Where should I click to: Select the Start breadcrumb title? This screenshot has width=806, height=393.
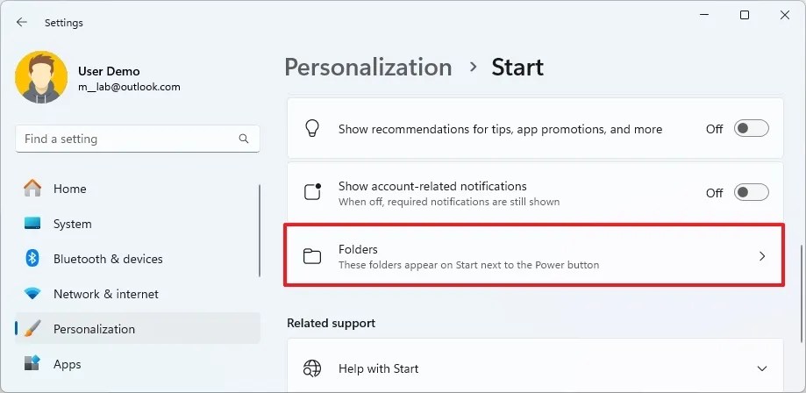[517, 68]
